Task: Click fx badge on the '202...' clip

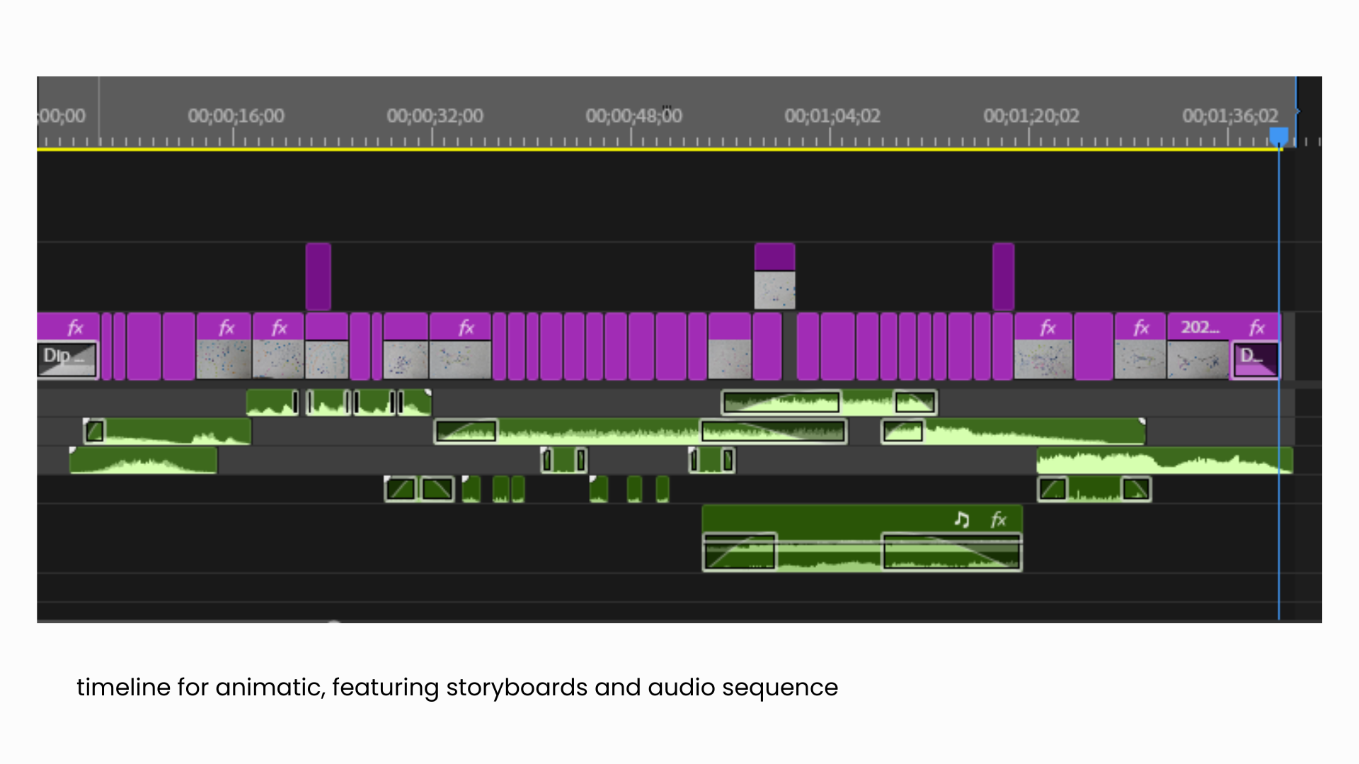Action: tap(1256, 328)
